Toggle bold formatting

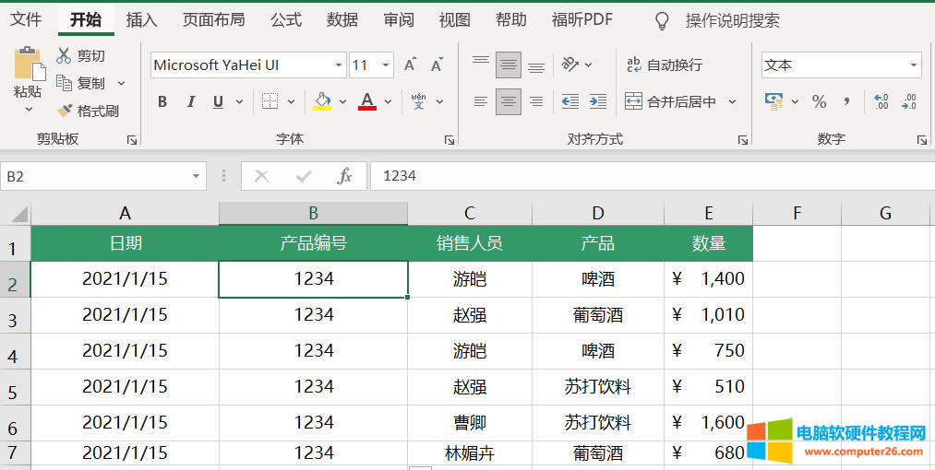pyautogui.click(x=162, y=101)
